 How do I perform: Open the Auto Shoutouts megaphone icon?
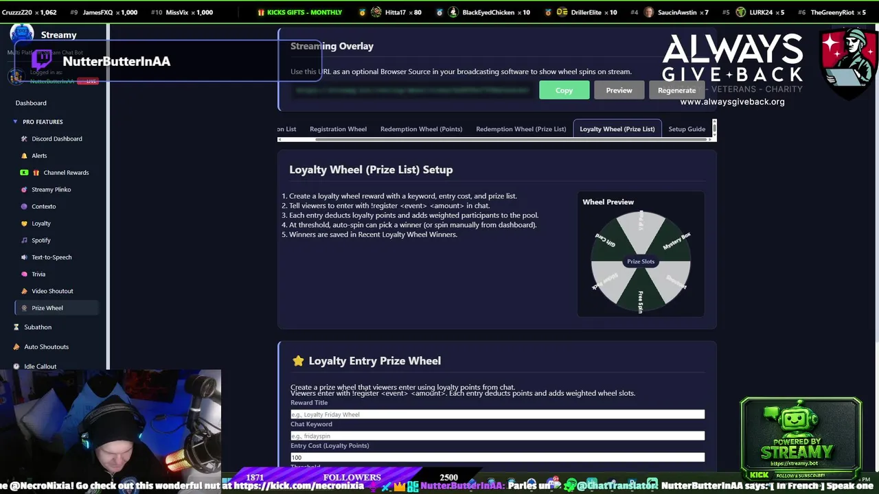click(x=16, y=346)
